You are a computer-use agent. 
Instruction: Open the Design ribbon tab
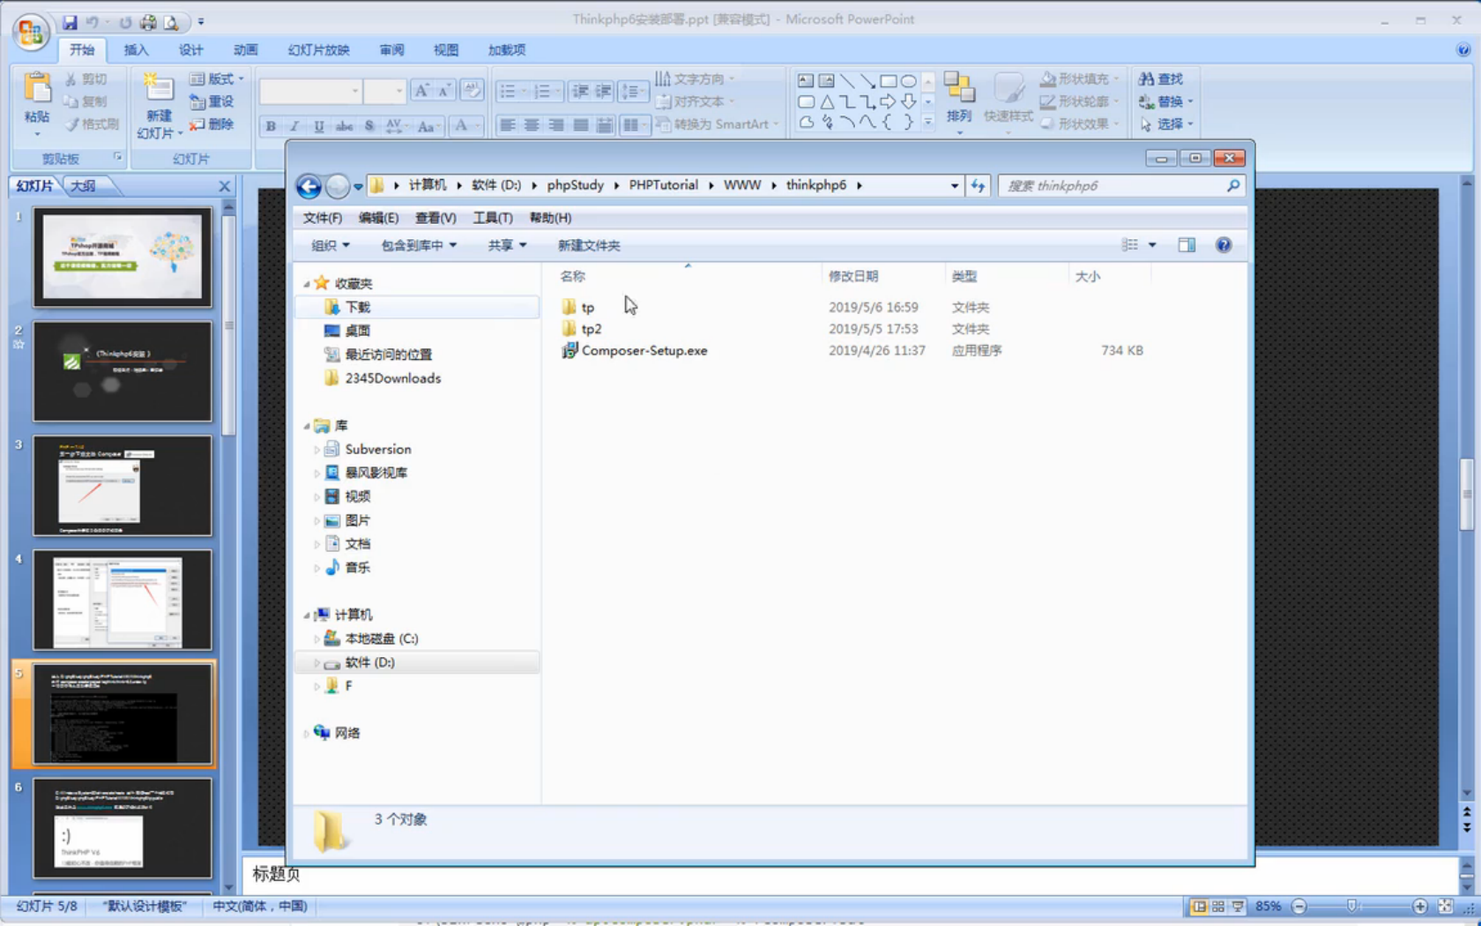pos(190,50)
